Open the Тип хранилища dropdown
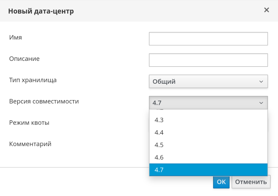Viewport: 278px width, 196px height. 208,81
